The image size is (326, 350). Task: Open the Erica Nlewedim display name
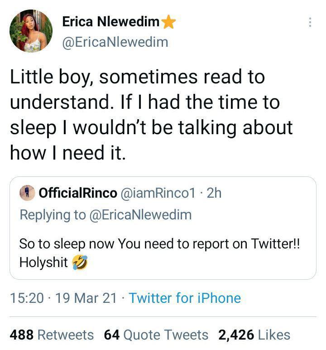(111, 22)
